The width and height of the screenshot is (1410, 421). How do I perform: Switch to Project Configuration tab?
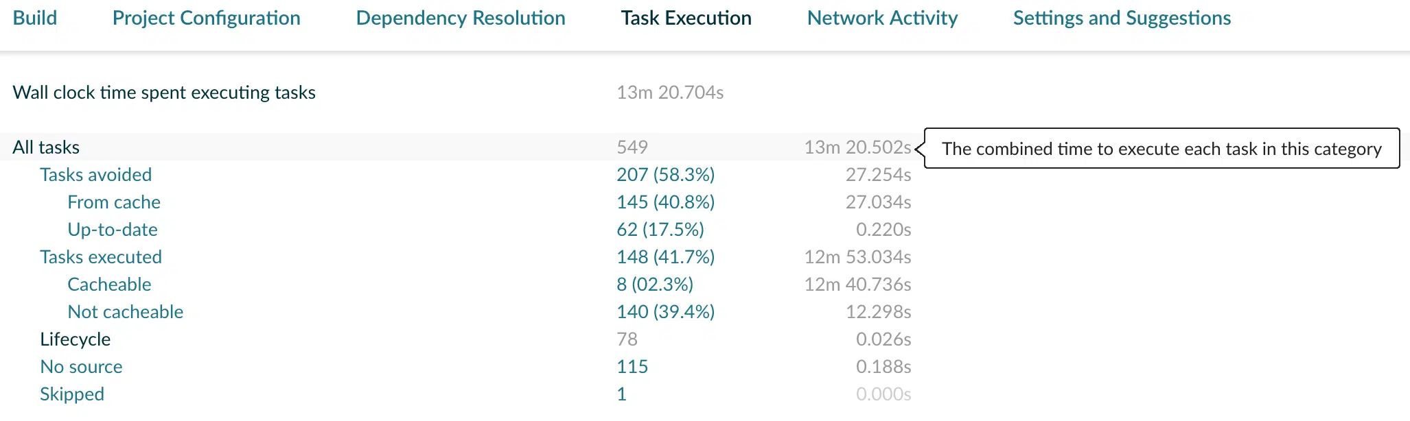pyautogui.click(x=206, y=18)
